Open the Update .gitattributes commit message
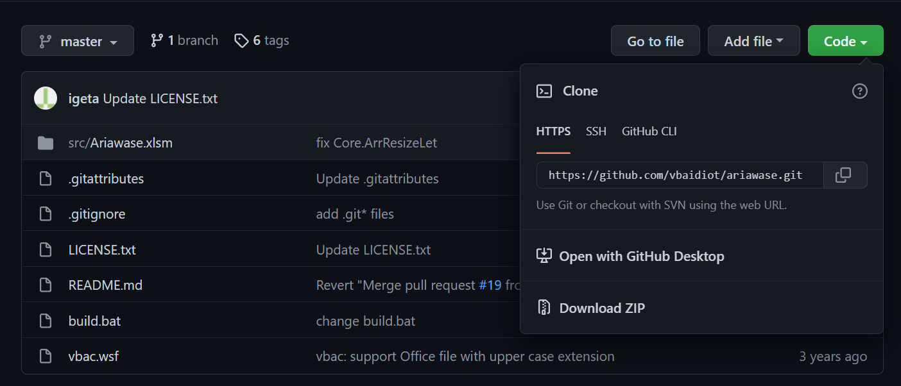Screen dimensions: 901x386 pyautogui.click(x=377, y=178)
